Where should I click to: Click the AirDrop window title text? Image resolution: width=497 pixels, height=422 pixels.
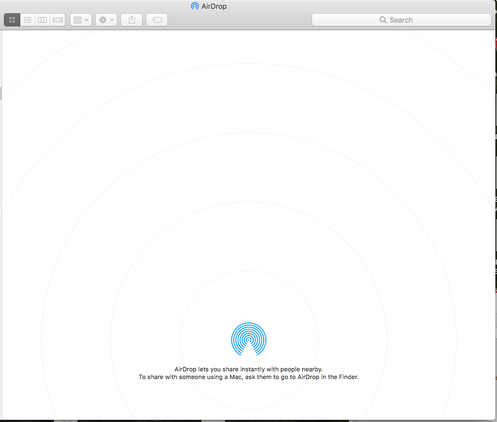click(x=214, y=7)
